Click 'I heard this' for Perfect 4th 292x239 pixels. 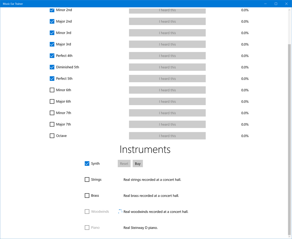tap(167, 56)
